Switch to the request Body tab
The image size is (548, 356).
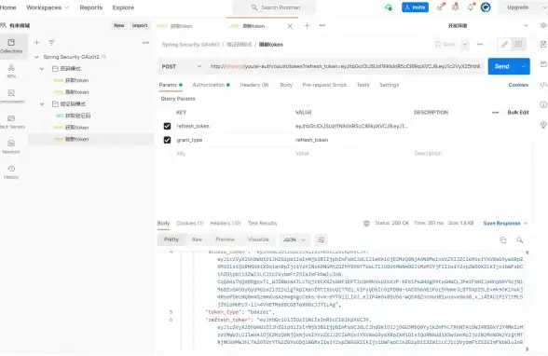(x=286, y=85)
